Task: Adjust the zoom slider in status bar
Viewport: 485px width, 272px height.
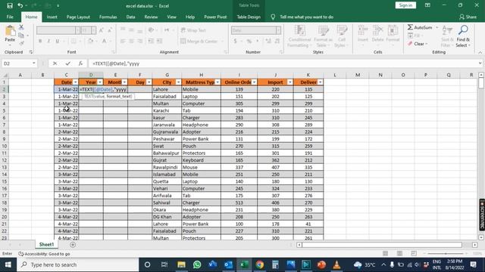Action: coord(446,254)
